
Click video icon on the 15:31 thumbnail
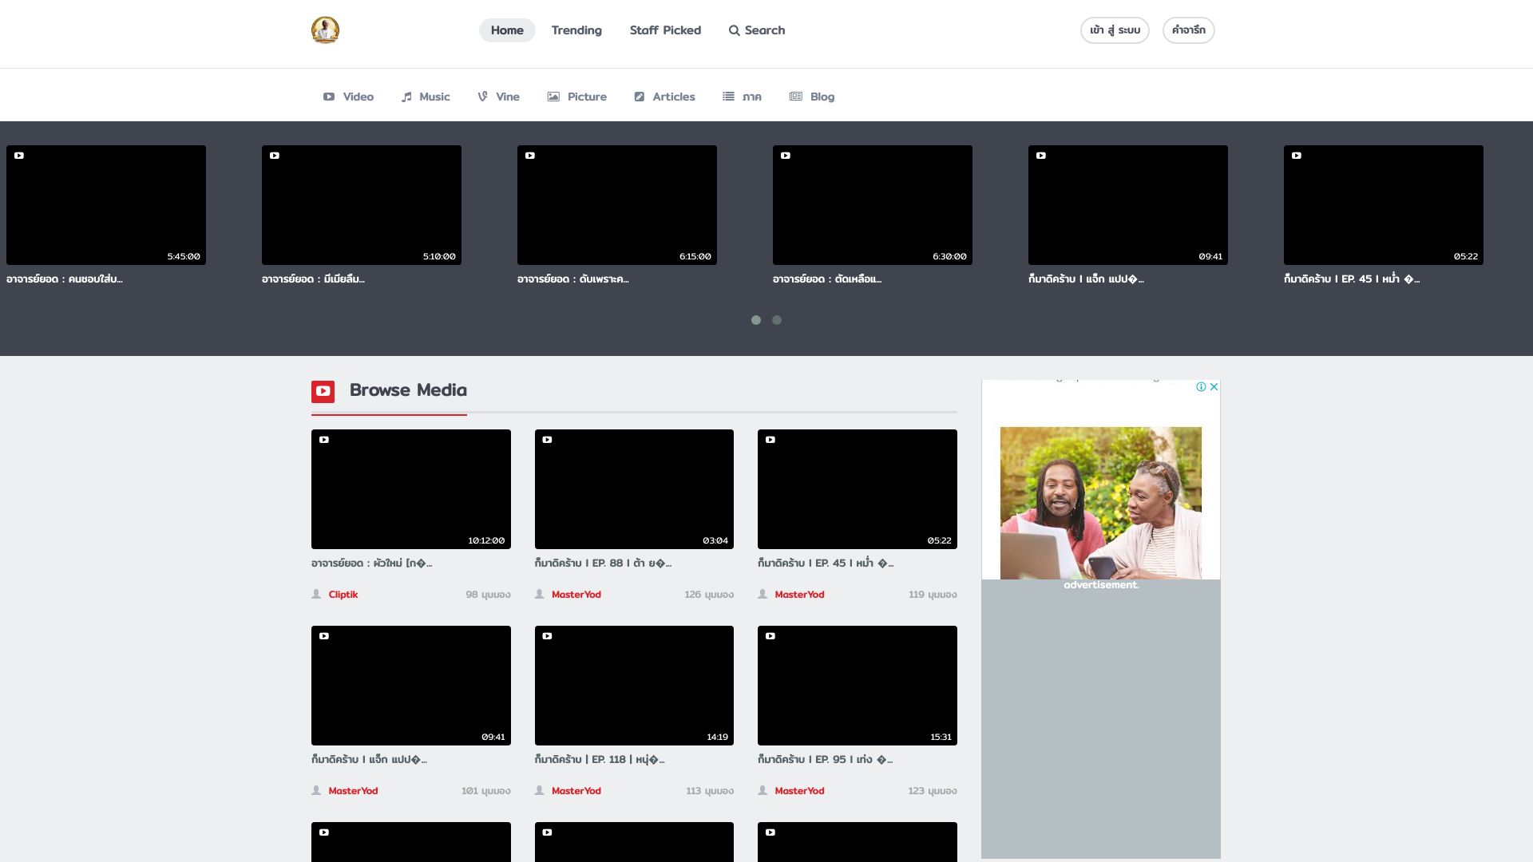point(770,636)
